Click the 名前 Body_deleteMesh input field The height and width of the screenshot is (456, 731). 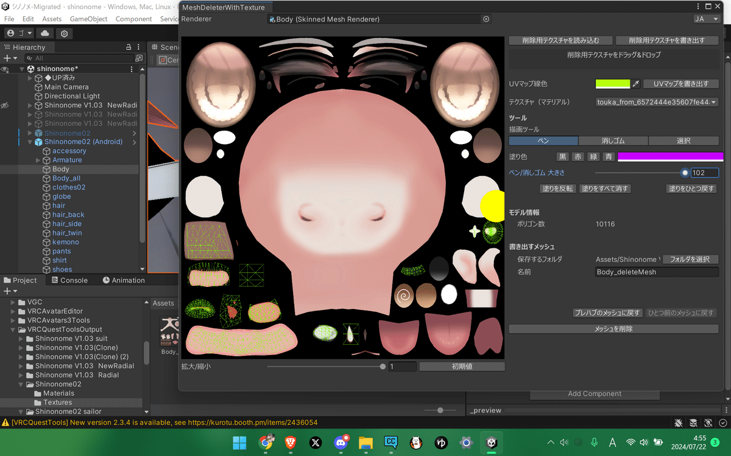point(657,272)
